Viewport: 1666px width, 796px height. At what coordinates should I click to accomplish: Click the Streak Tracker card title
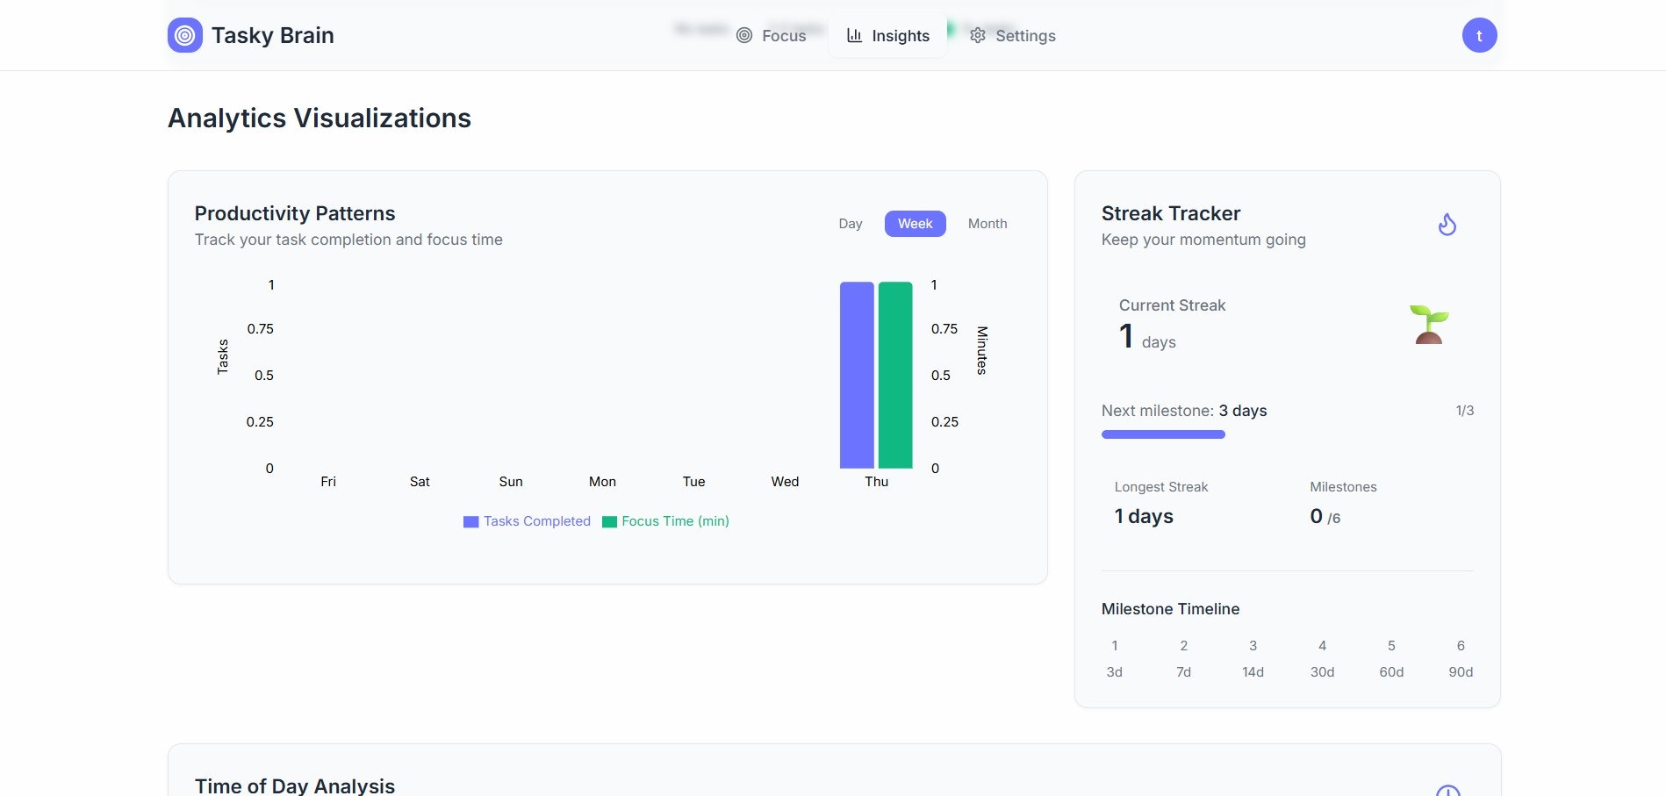click(x=1171, y=213)
